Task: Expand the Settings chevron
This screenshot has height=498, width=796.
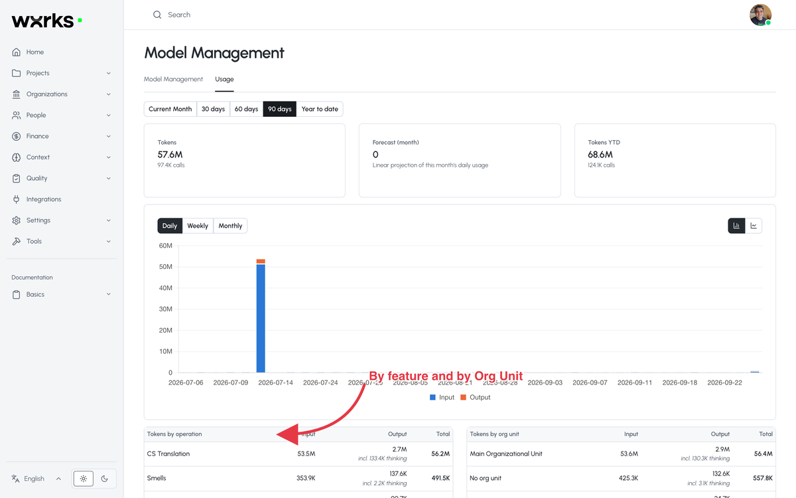Action: point(109,220)
